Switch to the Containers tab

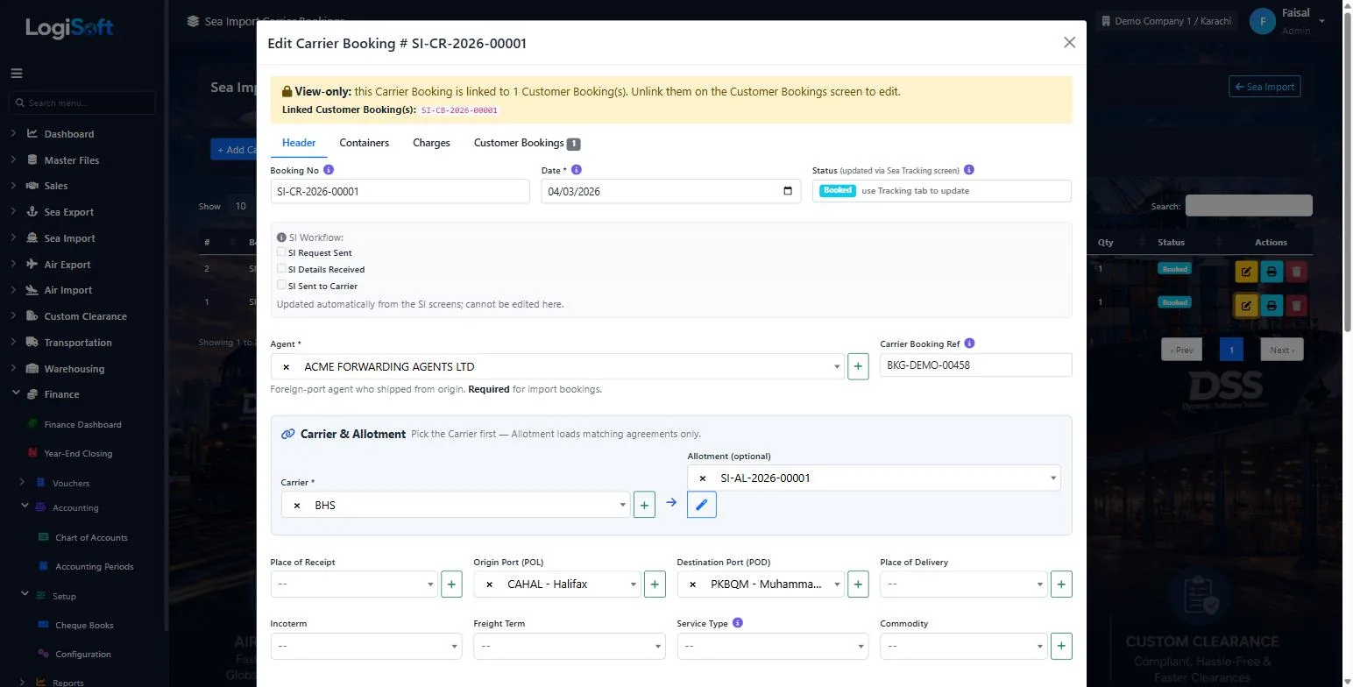[x=364, y=143]
